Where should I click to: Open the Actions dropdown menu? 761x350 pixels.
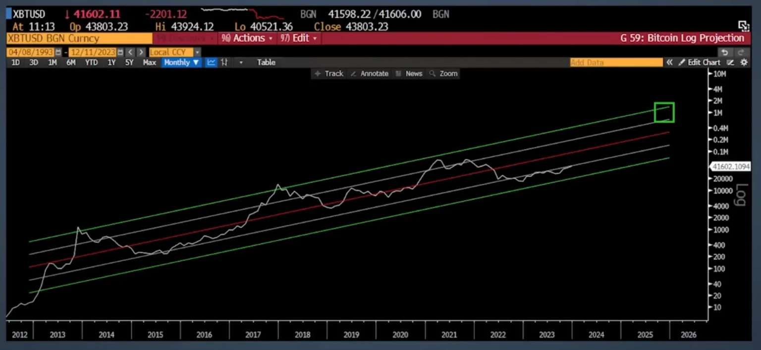coord(247,38)
